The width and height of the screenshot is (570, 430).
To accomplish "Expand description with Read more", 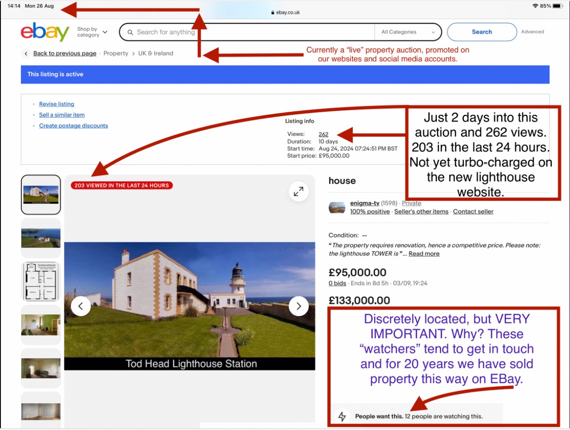I will pos(424,254).
